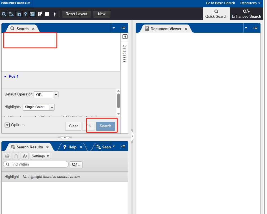Click the blue Search button
Viewport: 267px width, 214px height.
pos(105,126)
